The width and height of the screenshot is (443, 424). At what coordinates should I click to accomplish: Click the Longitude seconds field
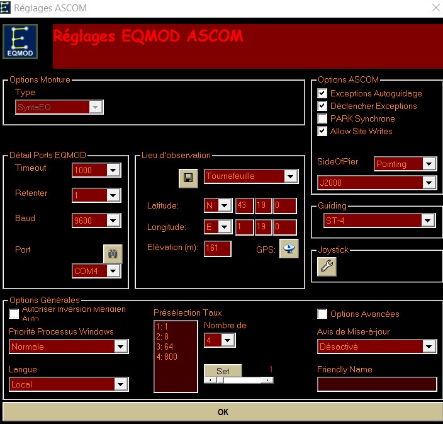[x=285, y=227]
